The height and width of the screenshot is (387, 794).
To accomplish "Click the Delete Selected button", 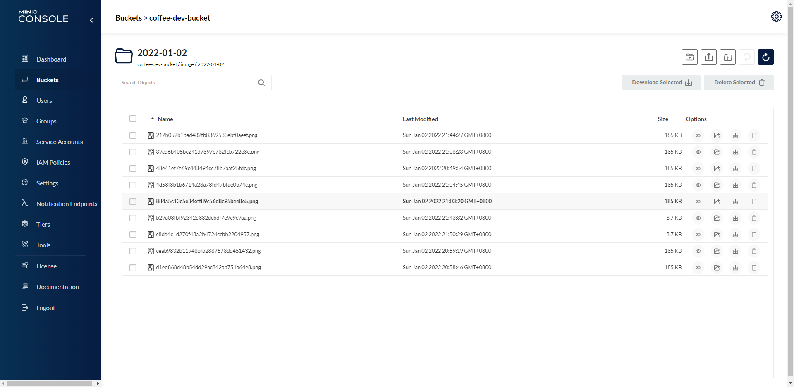I will coord(738,83).
